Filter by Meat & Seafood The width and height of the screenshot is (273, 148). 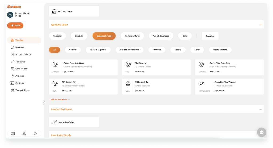[220, 50]
